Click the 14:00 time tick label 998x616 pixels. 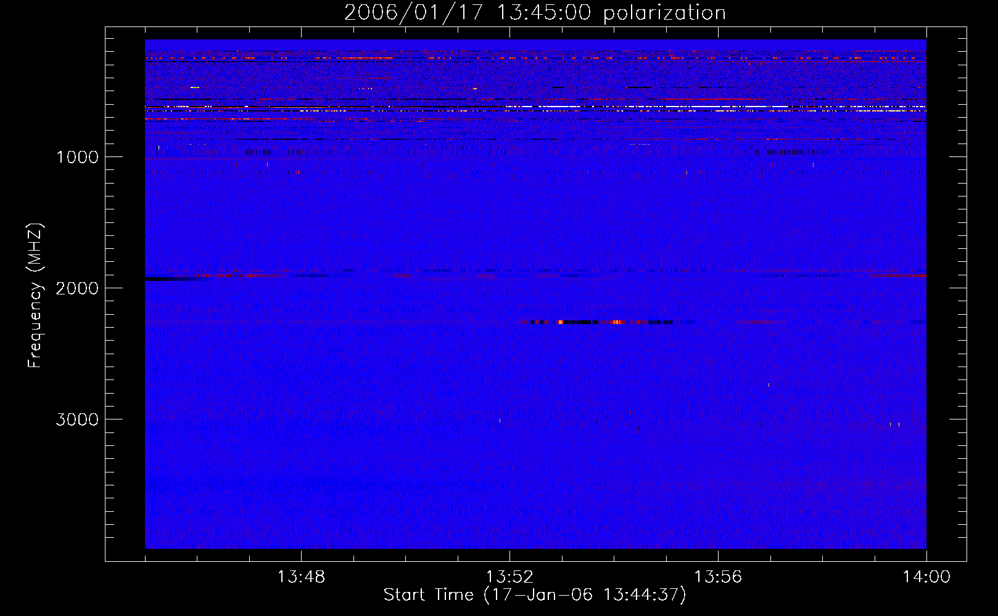point(926,577)
